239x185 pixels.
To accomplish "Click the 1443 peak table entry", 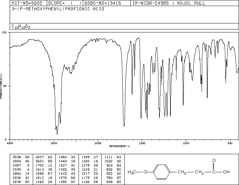I will pos(67,161).
